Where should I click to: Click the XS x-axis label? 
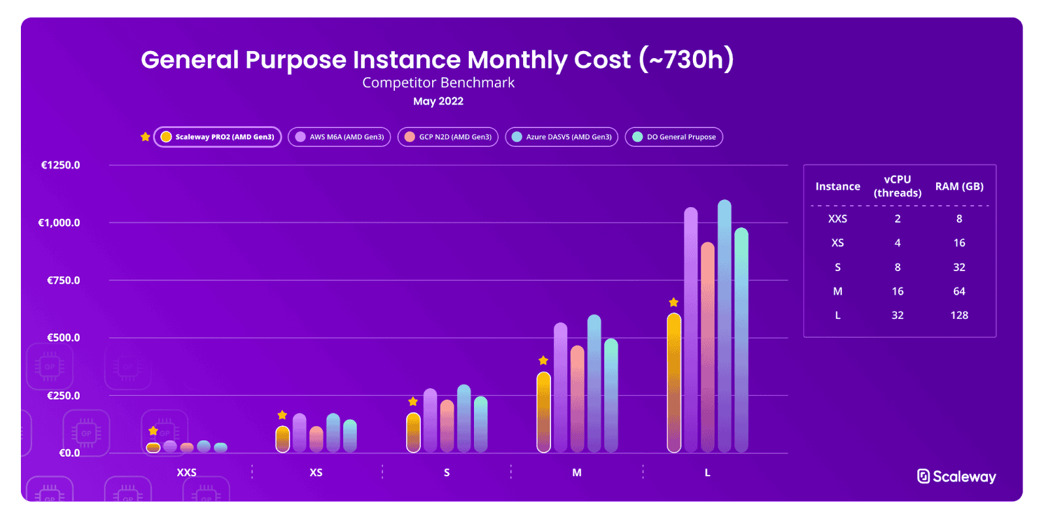(316, 472)
